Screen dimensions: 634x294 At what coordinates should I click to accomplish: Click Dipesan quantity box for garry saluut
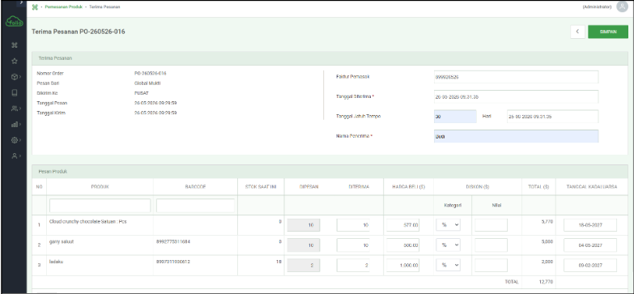click(304, 245)
